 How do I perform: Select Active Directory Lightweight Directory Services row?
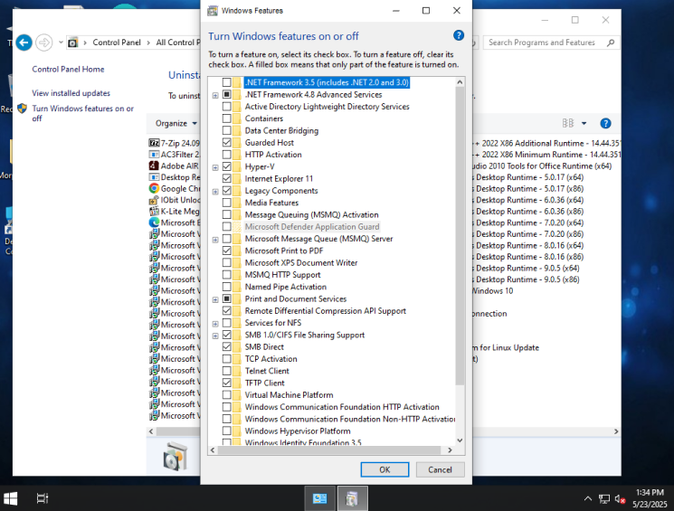click(x=327, y=106)
